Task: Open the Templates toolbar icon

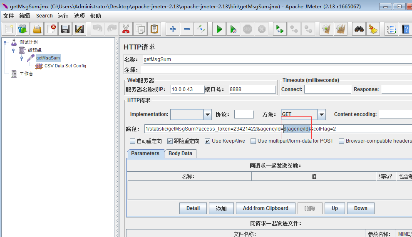Action: [23, 29]
